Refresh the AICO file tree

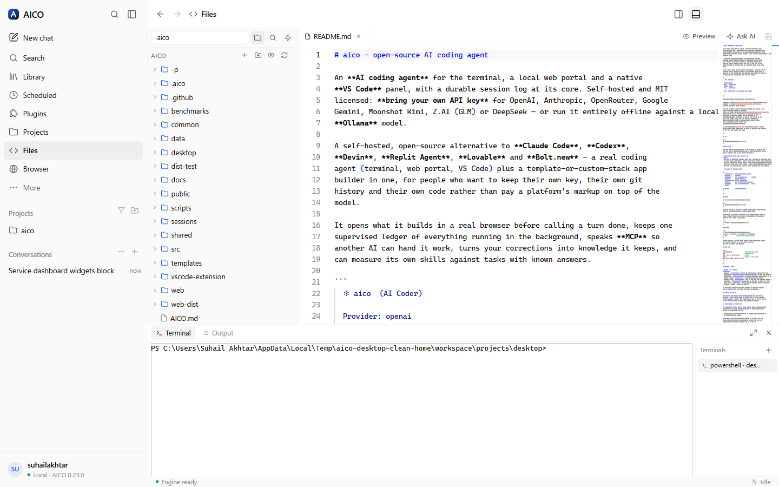tap(285, 55)
